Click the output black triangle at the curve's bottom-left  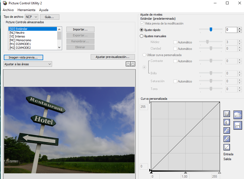pyautogui.click(x=150, y=170)
